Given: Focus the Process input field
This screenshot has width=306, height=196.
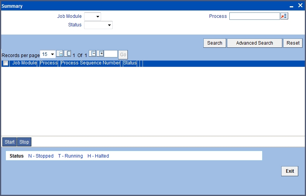Looking at the screenshot, I should click(254, 16).
